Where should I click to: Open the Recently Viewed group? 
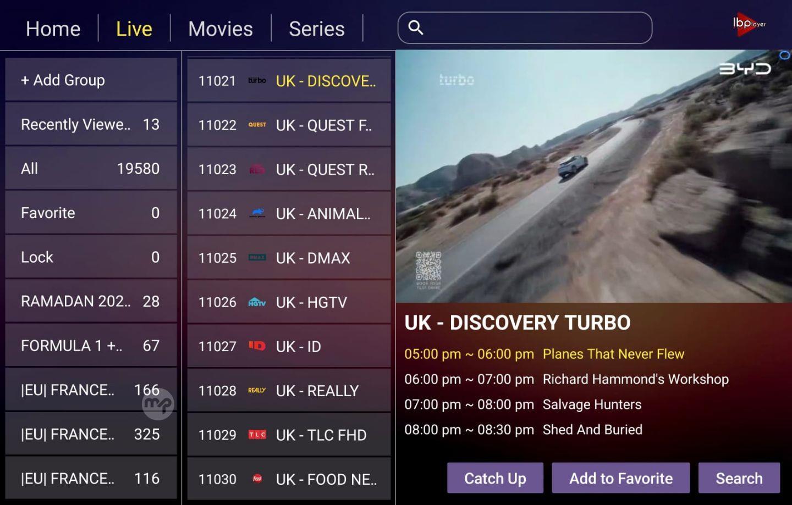click(x=91, y=124)
